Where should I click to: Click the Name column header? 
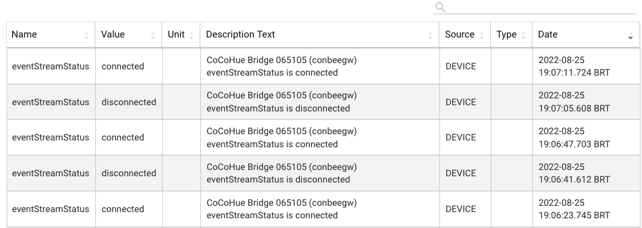tap(25, 35)
